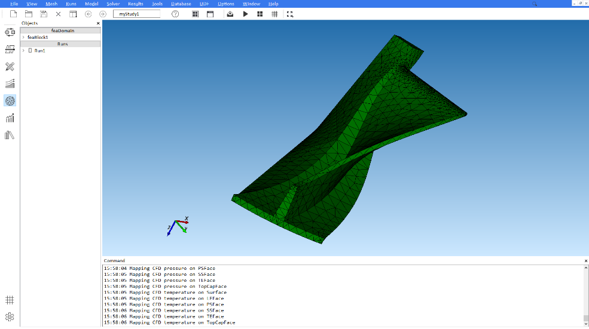Toggle the mesh grid icon in top toolbar
589x329 pixels.
(274, 14)
